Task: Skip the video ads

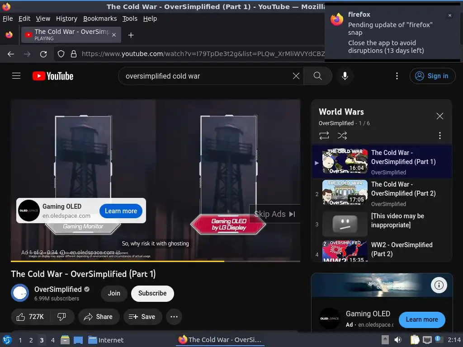Action: [x=274, y=214]
